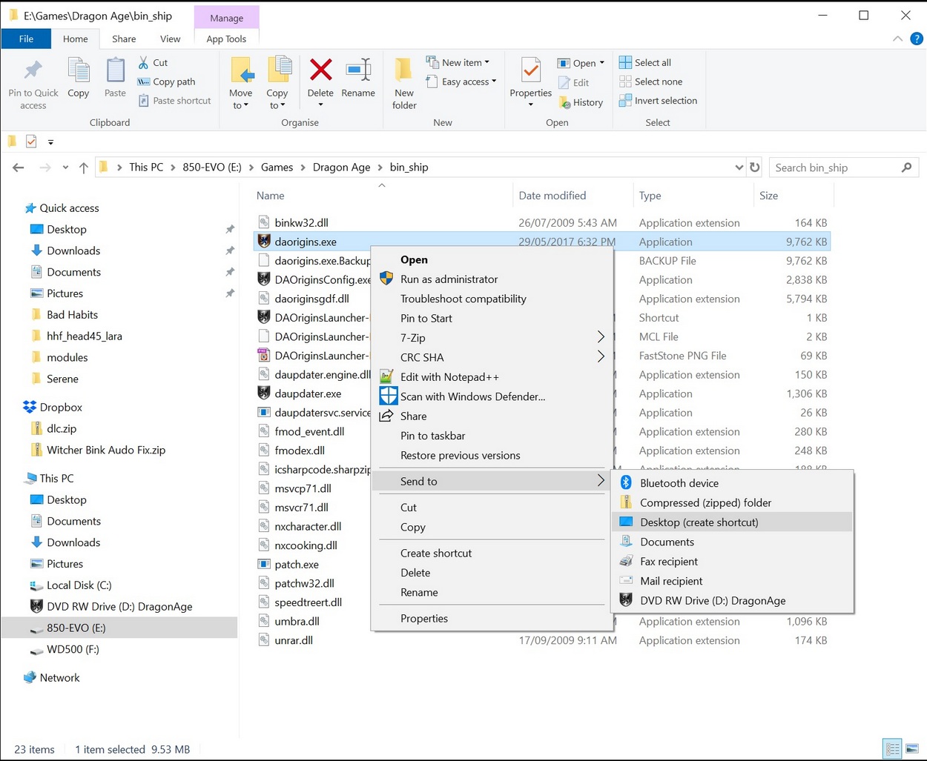
Task: Open Dropbox in the navigation pane
Action: pos(61,407)
